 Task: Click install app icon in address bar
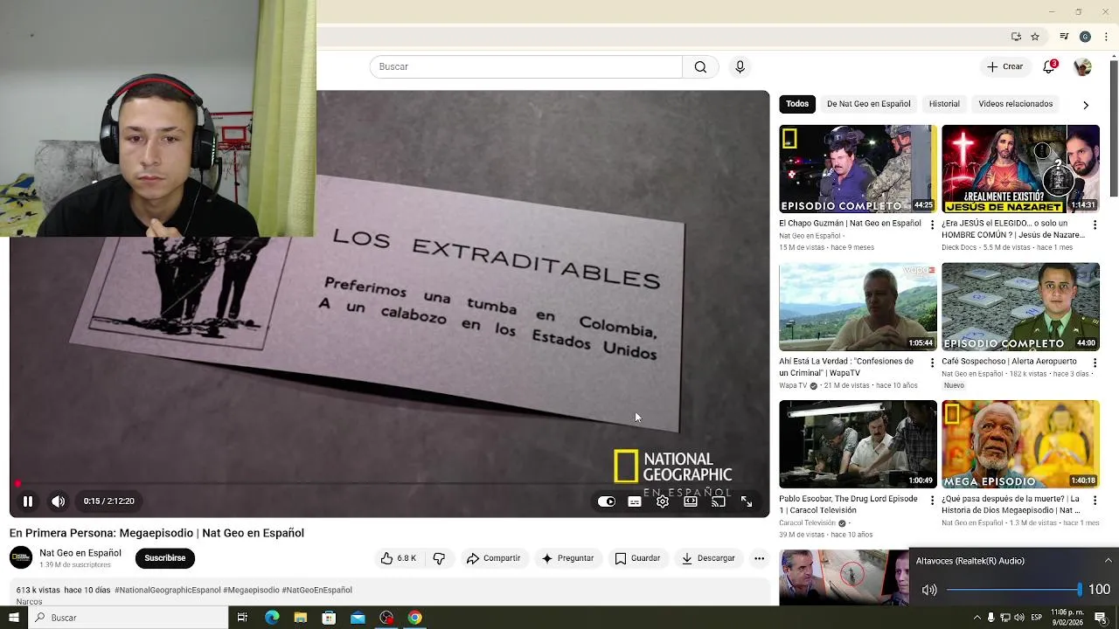pyautogui.click(x=1016, y=37)
